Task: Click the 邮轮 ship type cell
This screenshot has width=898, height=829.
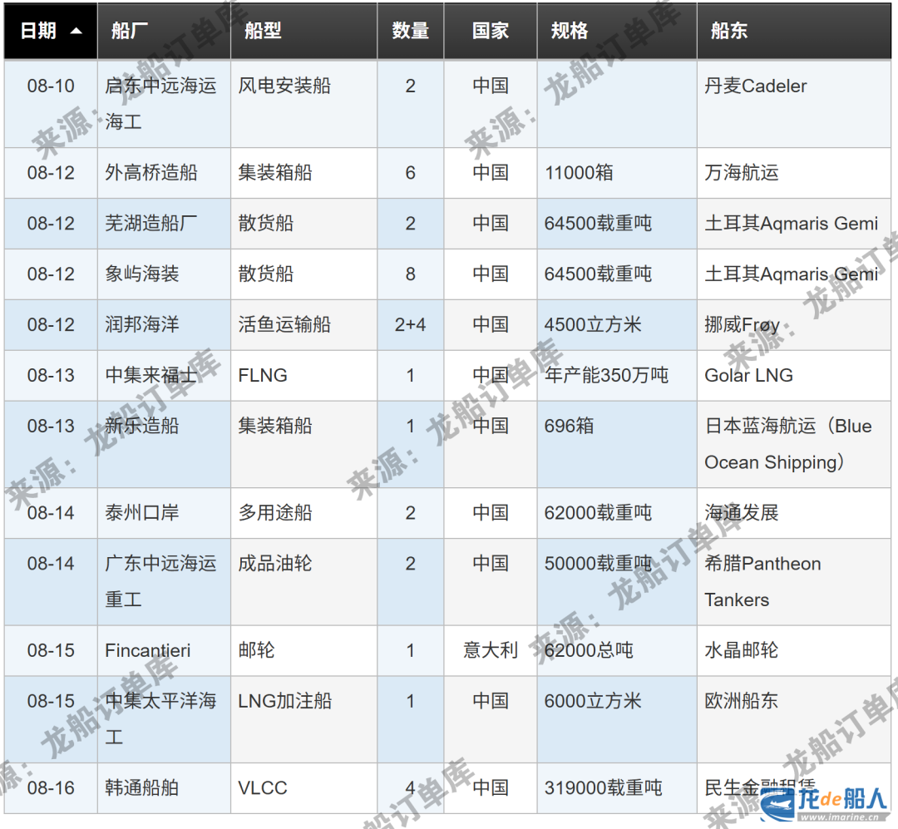Action: tap(303, 650)
